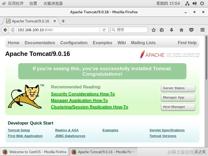This screenshot has width=208, height=156.
Task: Open a new tab with the plus button
Action: click(63, 21)
